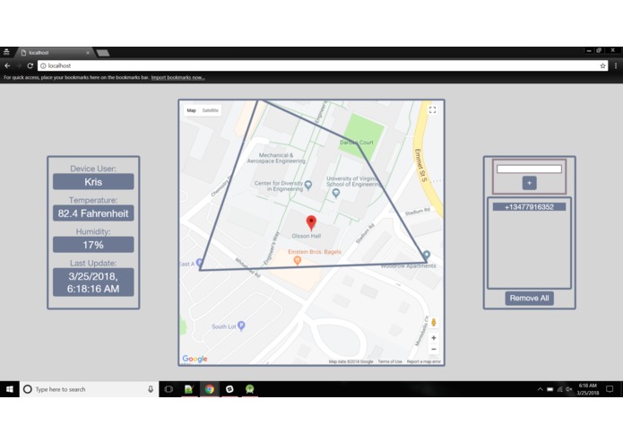Click Import bookmarks now link
The width and height of the screenshot is (623, 443).
tap(177, 77)
